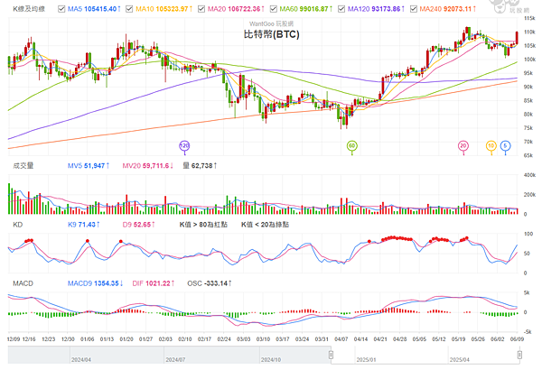Click the 2024/10 label in the range navigator
The width and height of the screenshot is (542, 370).
pos(271,360)
